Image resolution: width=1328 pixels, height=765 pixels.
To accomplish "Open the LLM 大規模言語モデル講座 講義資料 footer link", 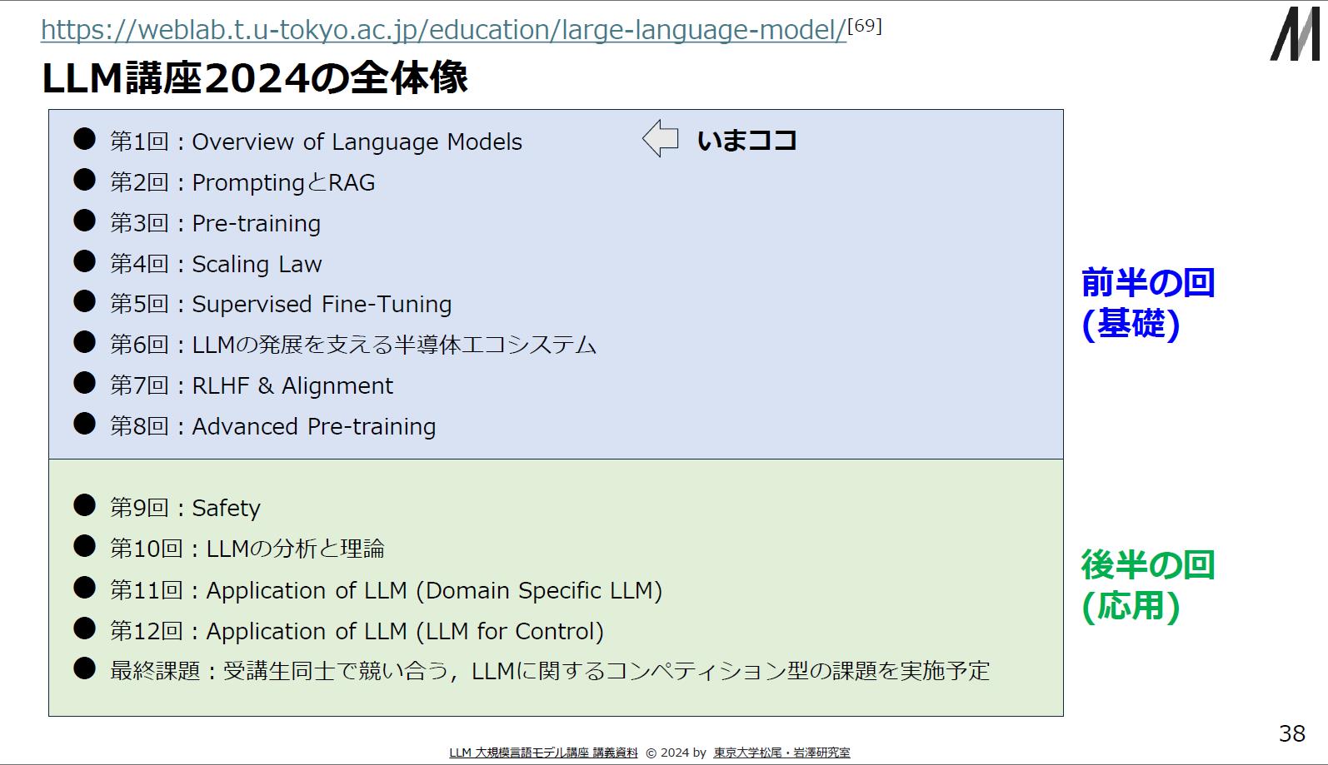I will coord(543,753).
